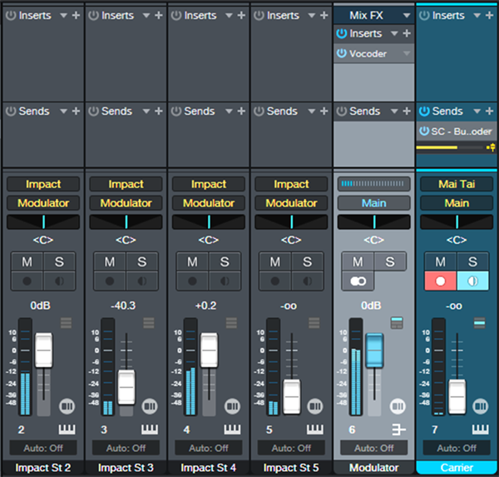Toggle mono/stereo link icon on Modulator channel

(358, 281)
